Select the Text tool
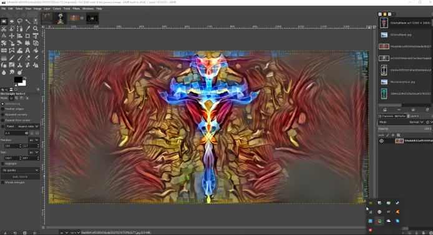The width and height of the screenshot is (433, 235). click(27, 50)
